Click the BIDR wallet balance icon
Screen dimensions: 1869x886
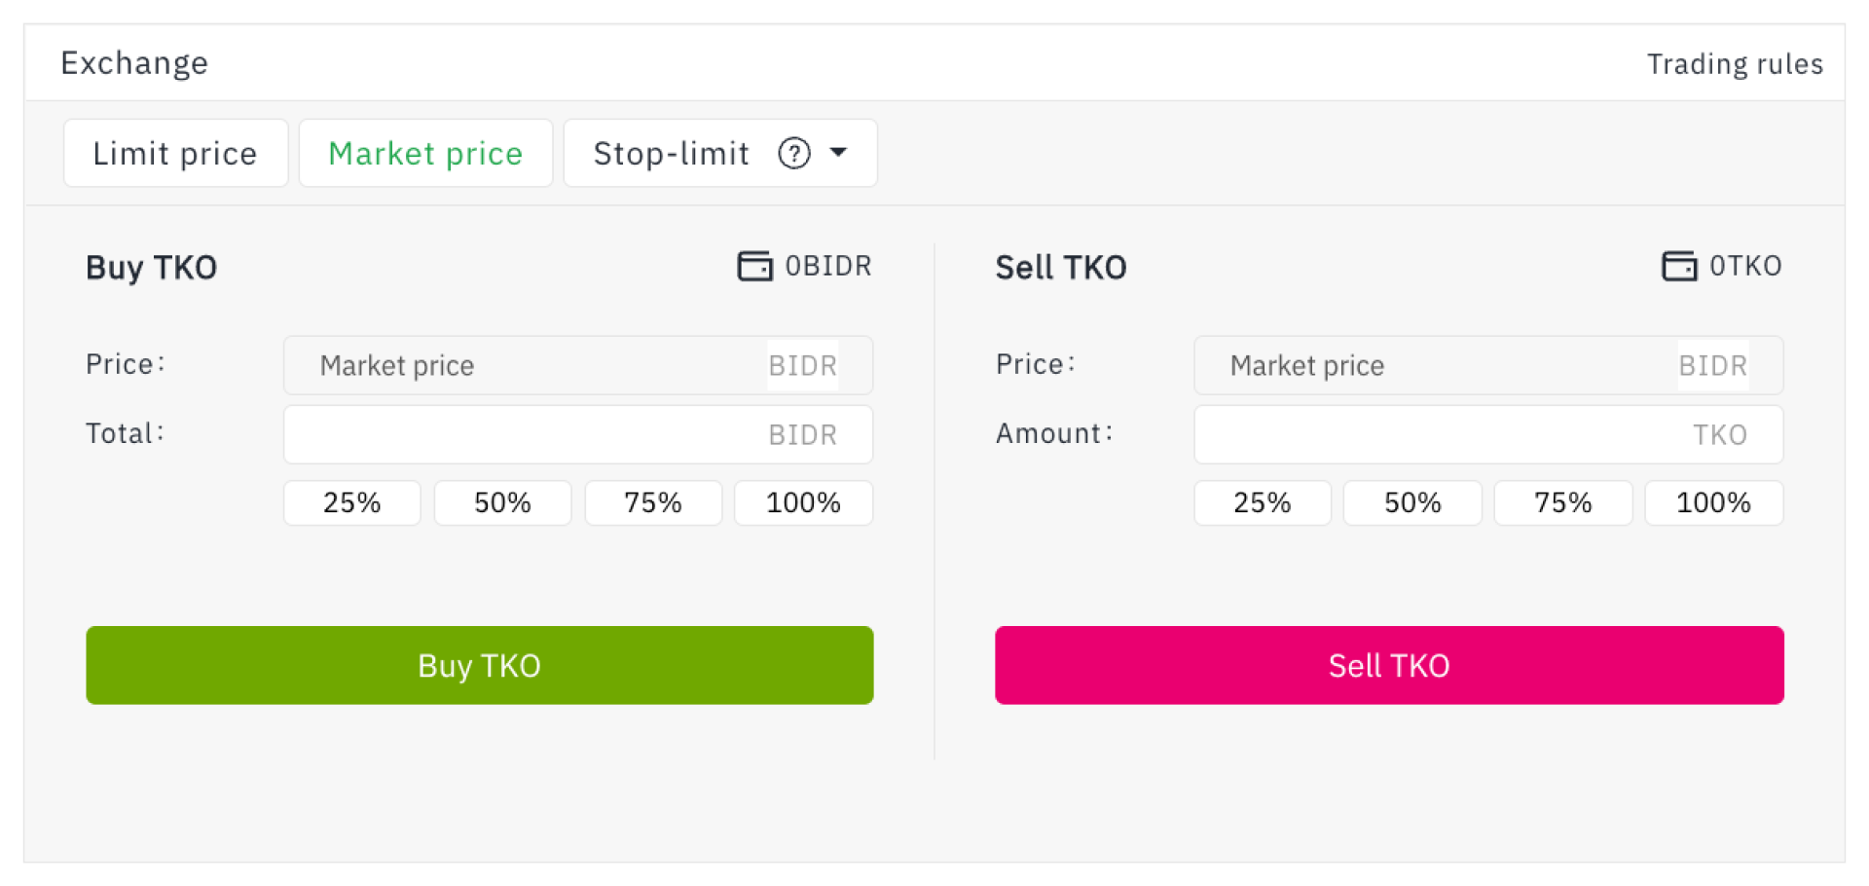(754, 266)
